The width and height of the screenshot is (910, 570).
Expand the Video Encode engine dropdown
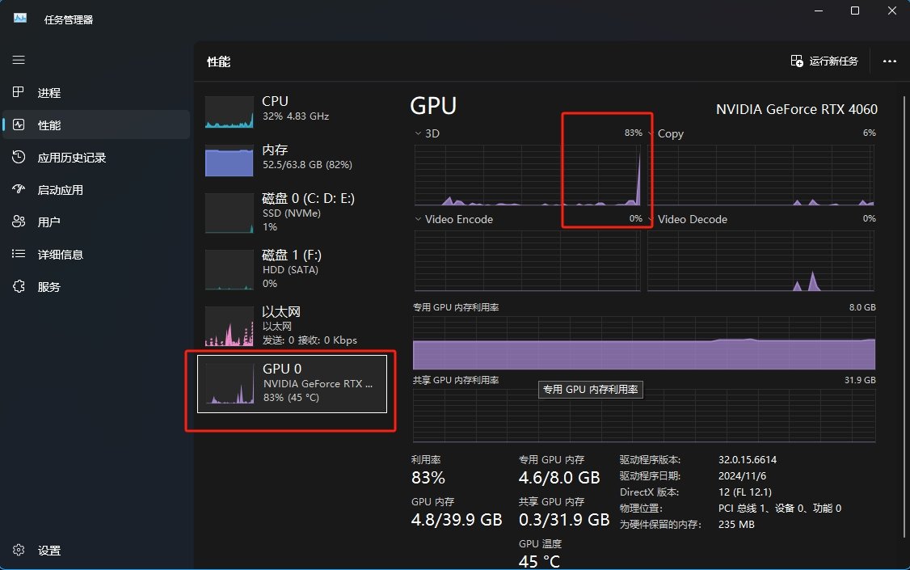[x=417, y=219]
